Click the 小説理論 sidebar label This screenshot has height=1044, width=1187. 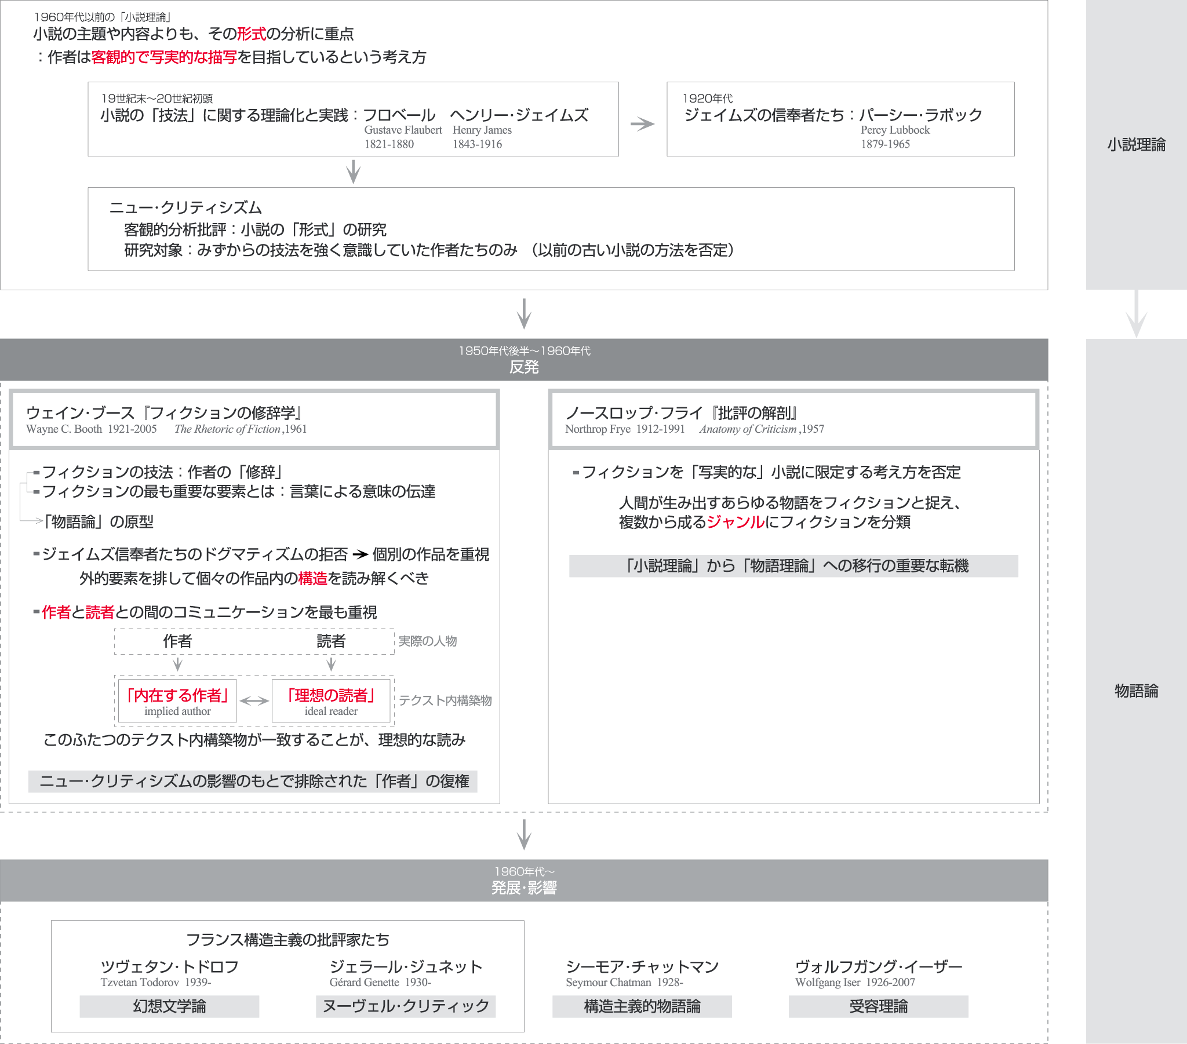click(x=1136, y=145)
